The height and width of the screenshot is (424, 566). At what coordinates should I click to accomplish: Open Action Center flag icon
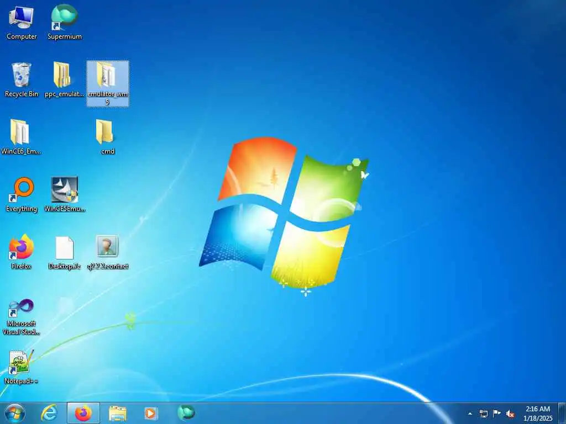point(497,414)
